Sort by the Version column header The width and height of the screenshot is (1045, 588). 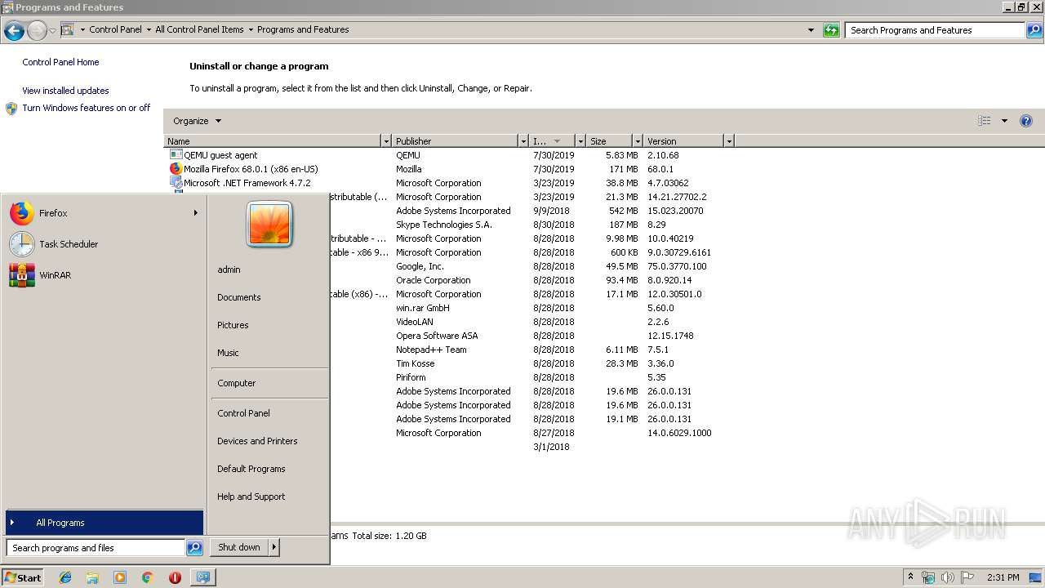pos(684,141)
